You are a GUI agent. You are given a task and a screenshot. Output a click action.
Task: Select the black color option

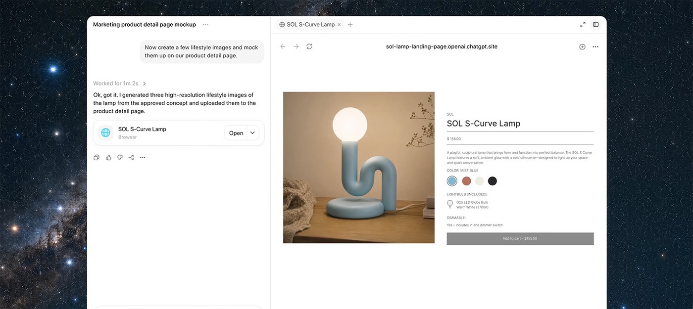coord(492,181)
